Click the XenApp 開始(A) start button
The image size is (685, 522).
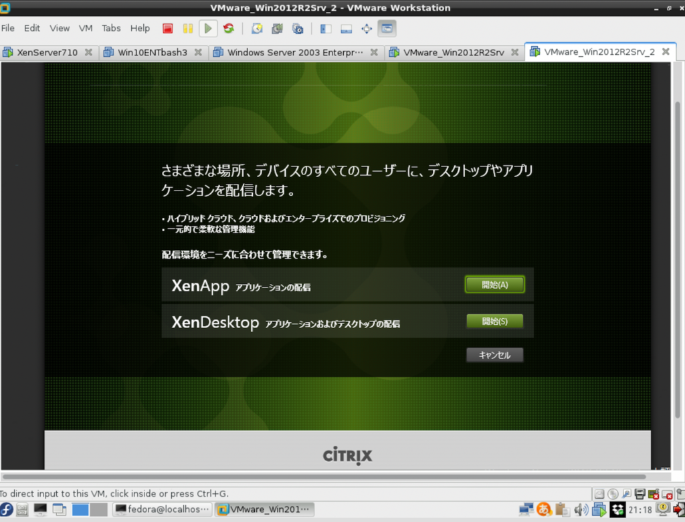pyautogui.click(x=495, y=285)
